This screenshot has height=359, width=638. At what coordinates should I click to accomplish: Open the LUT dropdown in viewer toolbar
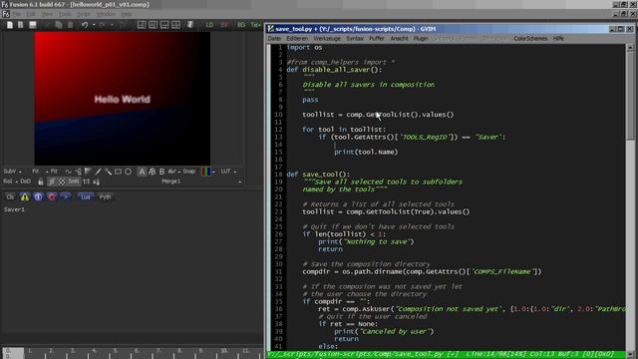(228, 172)
